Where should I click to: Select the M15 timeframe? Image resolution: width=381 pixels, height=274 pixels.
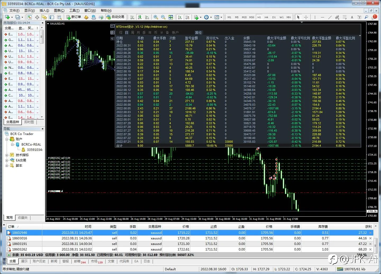[244, 17]
